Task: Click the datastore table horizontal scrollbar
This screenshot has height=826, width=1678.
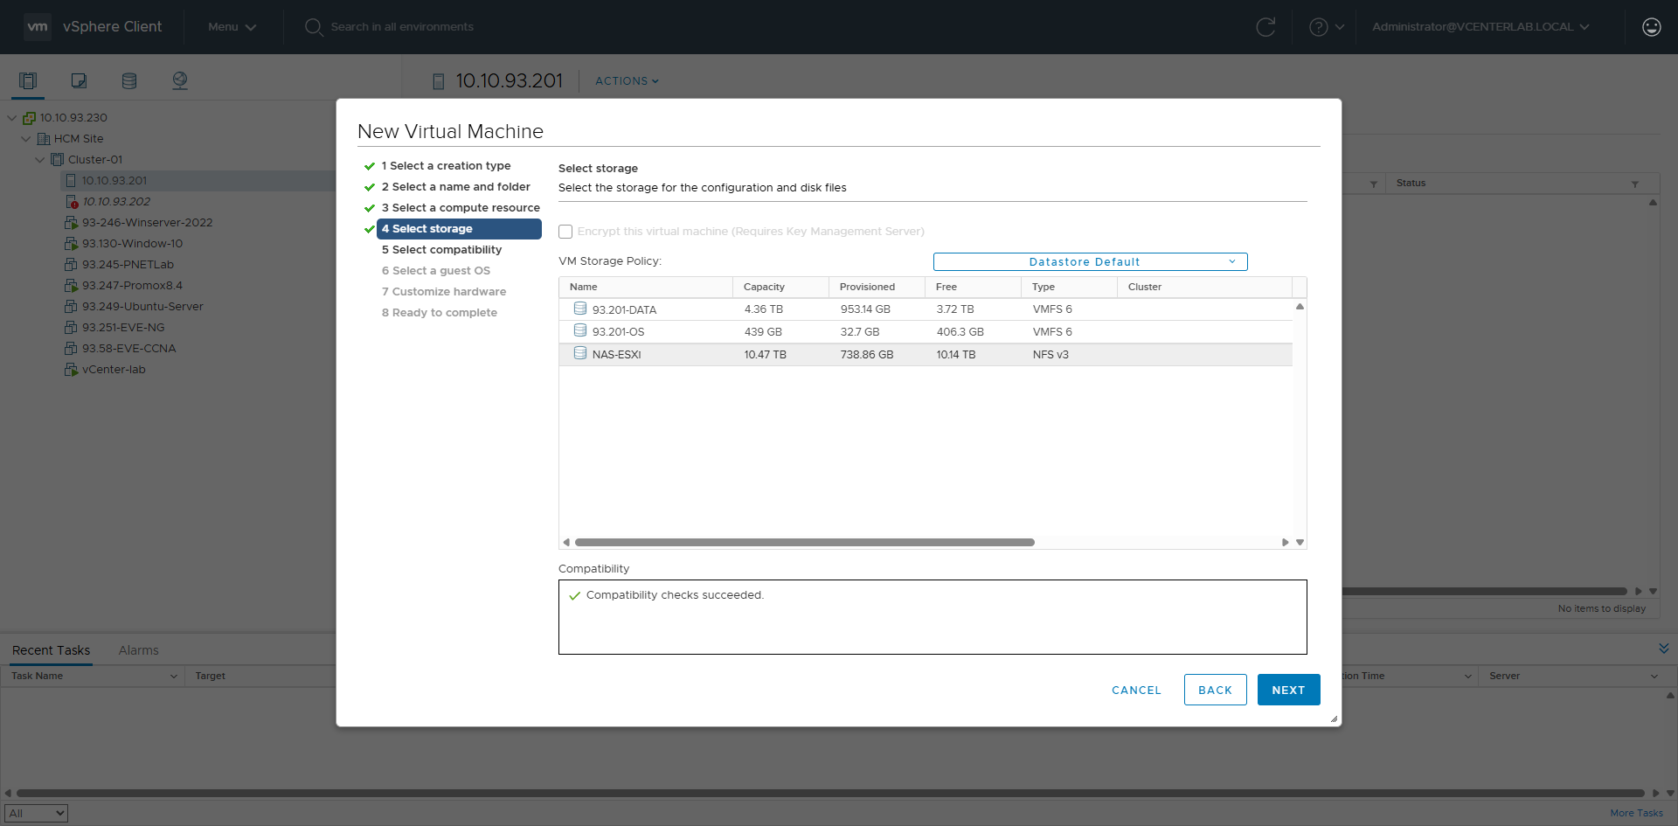Action: point(804,543)
